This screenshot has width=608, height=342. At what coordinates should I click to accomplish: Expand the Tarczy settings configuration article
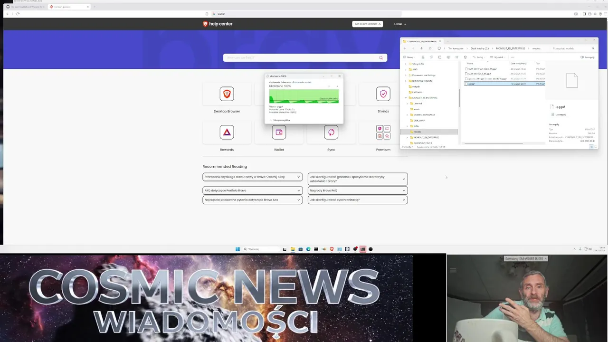pos(358,179)
